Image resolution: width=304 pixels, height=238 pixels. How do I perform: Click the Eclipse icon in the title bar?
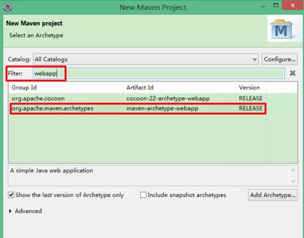[x=8, y=7]
